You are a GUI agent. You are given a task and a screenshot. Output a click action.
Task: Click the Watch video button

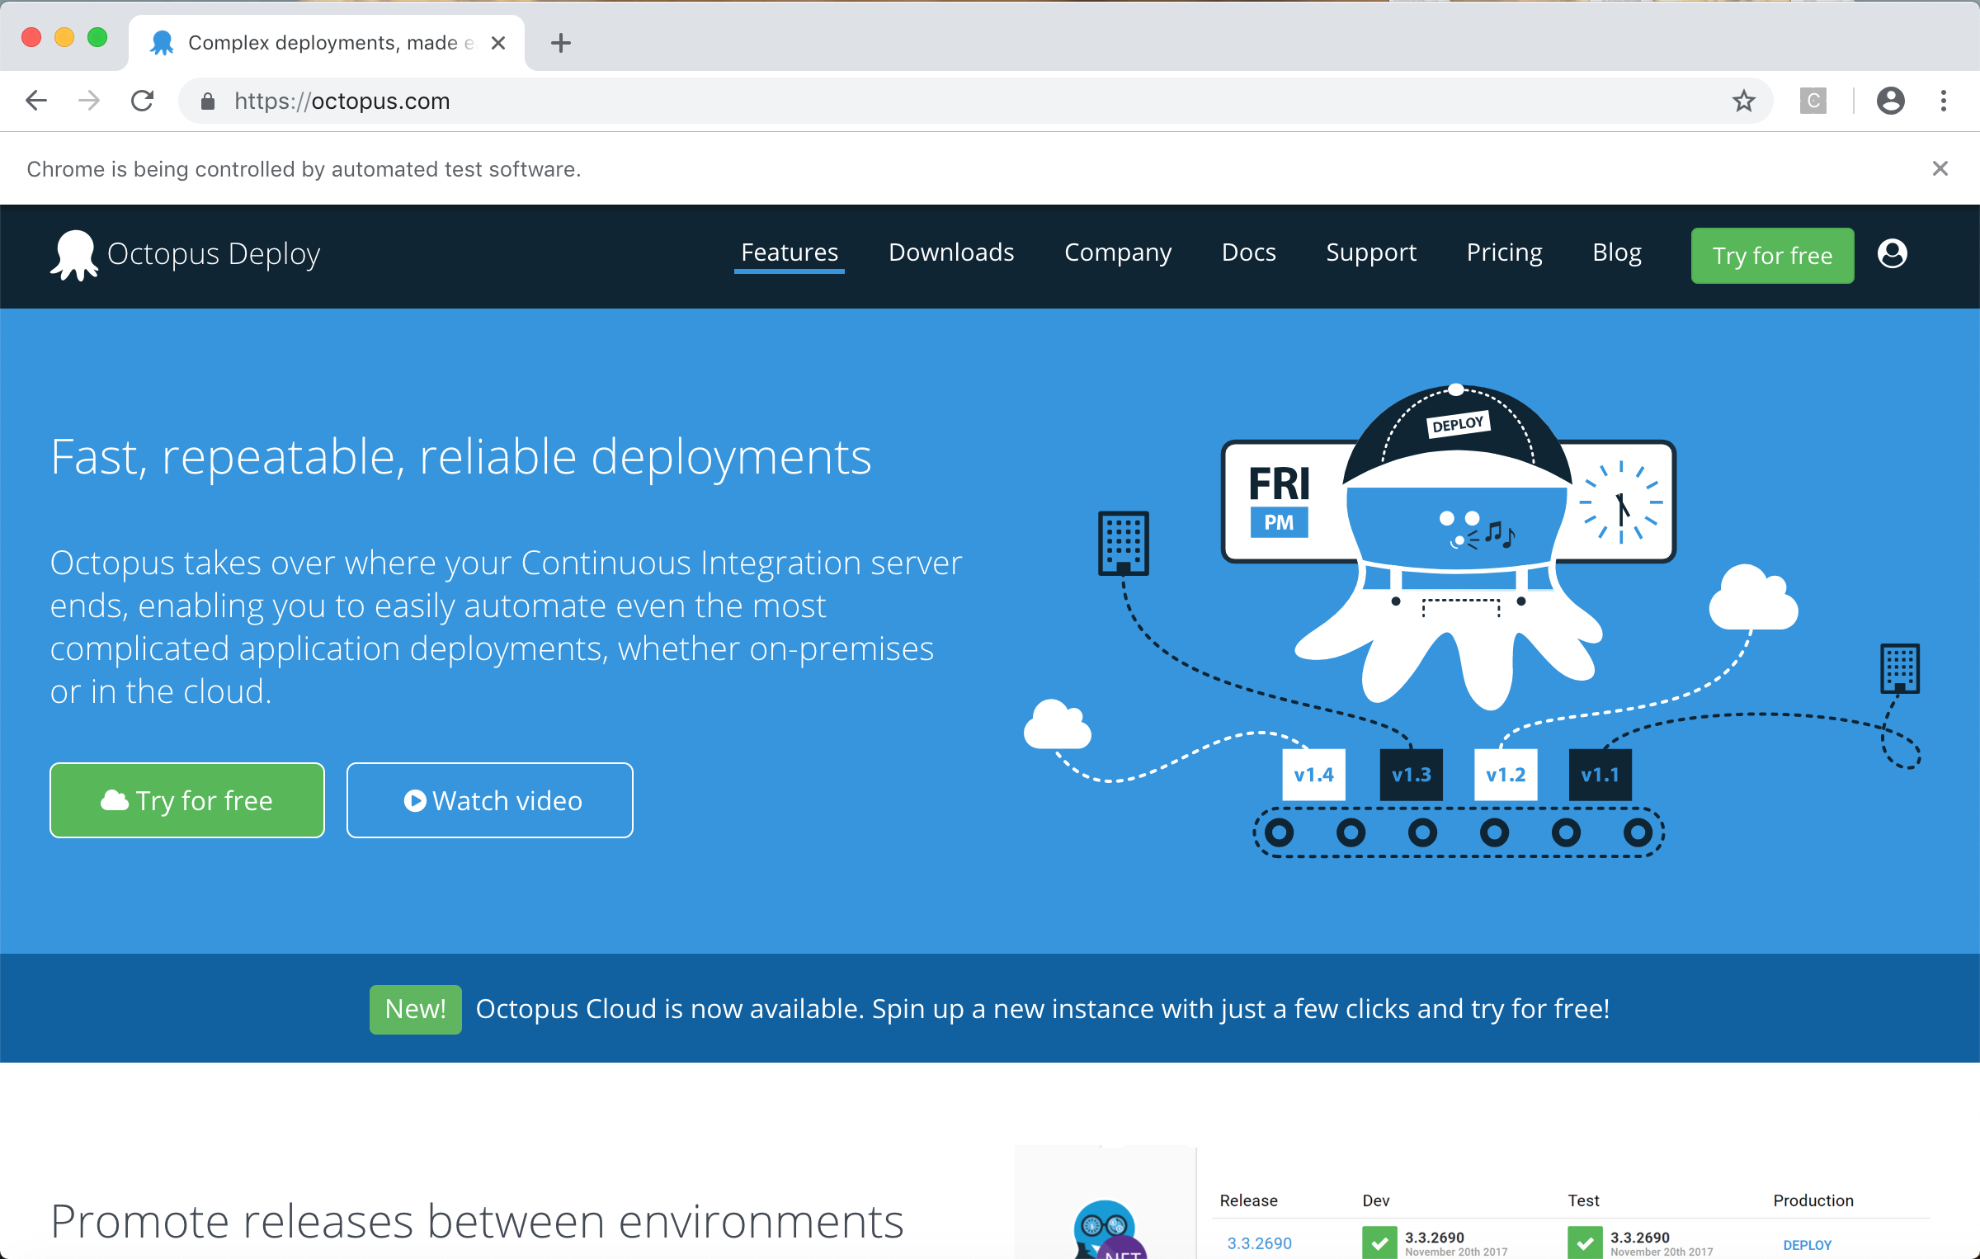(490, 800)
